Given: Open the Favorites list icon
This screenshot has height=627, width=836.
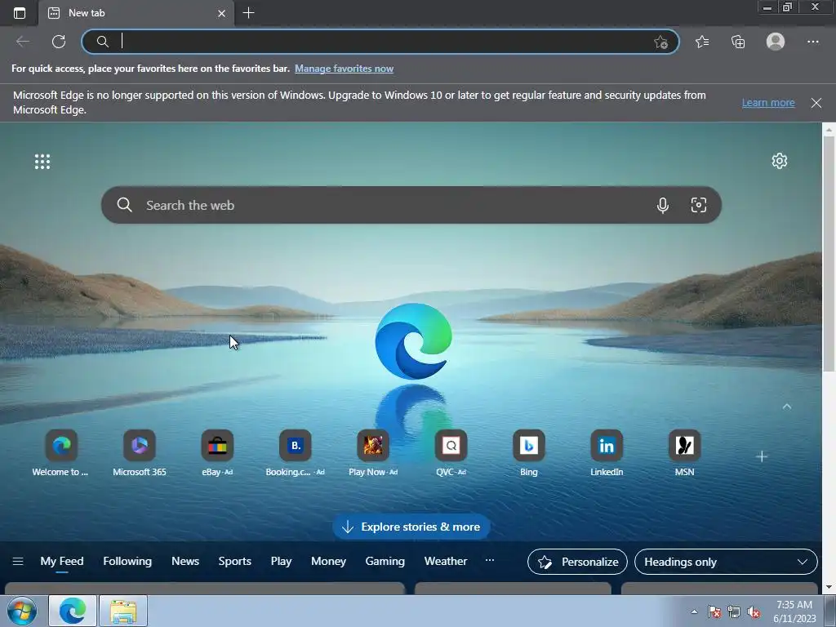Looking at the screenshot, I should [702, 42].
